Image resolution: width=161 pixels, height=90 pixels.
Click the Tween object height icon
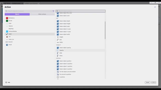click(58, 24)
